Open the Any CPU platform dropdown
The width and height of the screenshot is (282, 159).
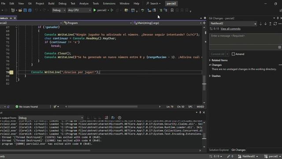[79, 10]
